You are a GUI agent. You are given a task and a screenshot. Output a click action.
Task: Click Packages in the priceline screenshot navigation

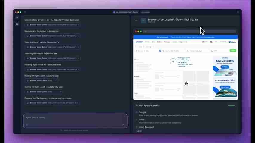coord(167,42)
